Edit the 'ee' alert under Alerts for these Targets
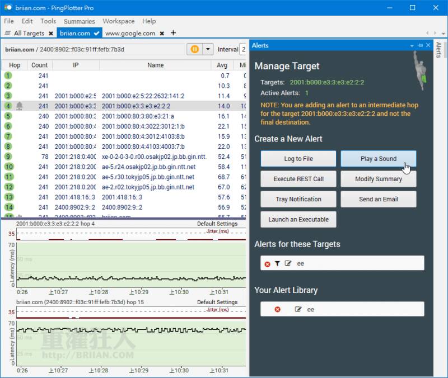This screenshot has height=378, width=448. 288,263
